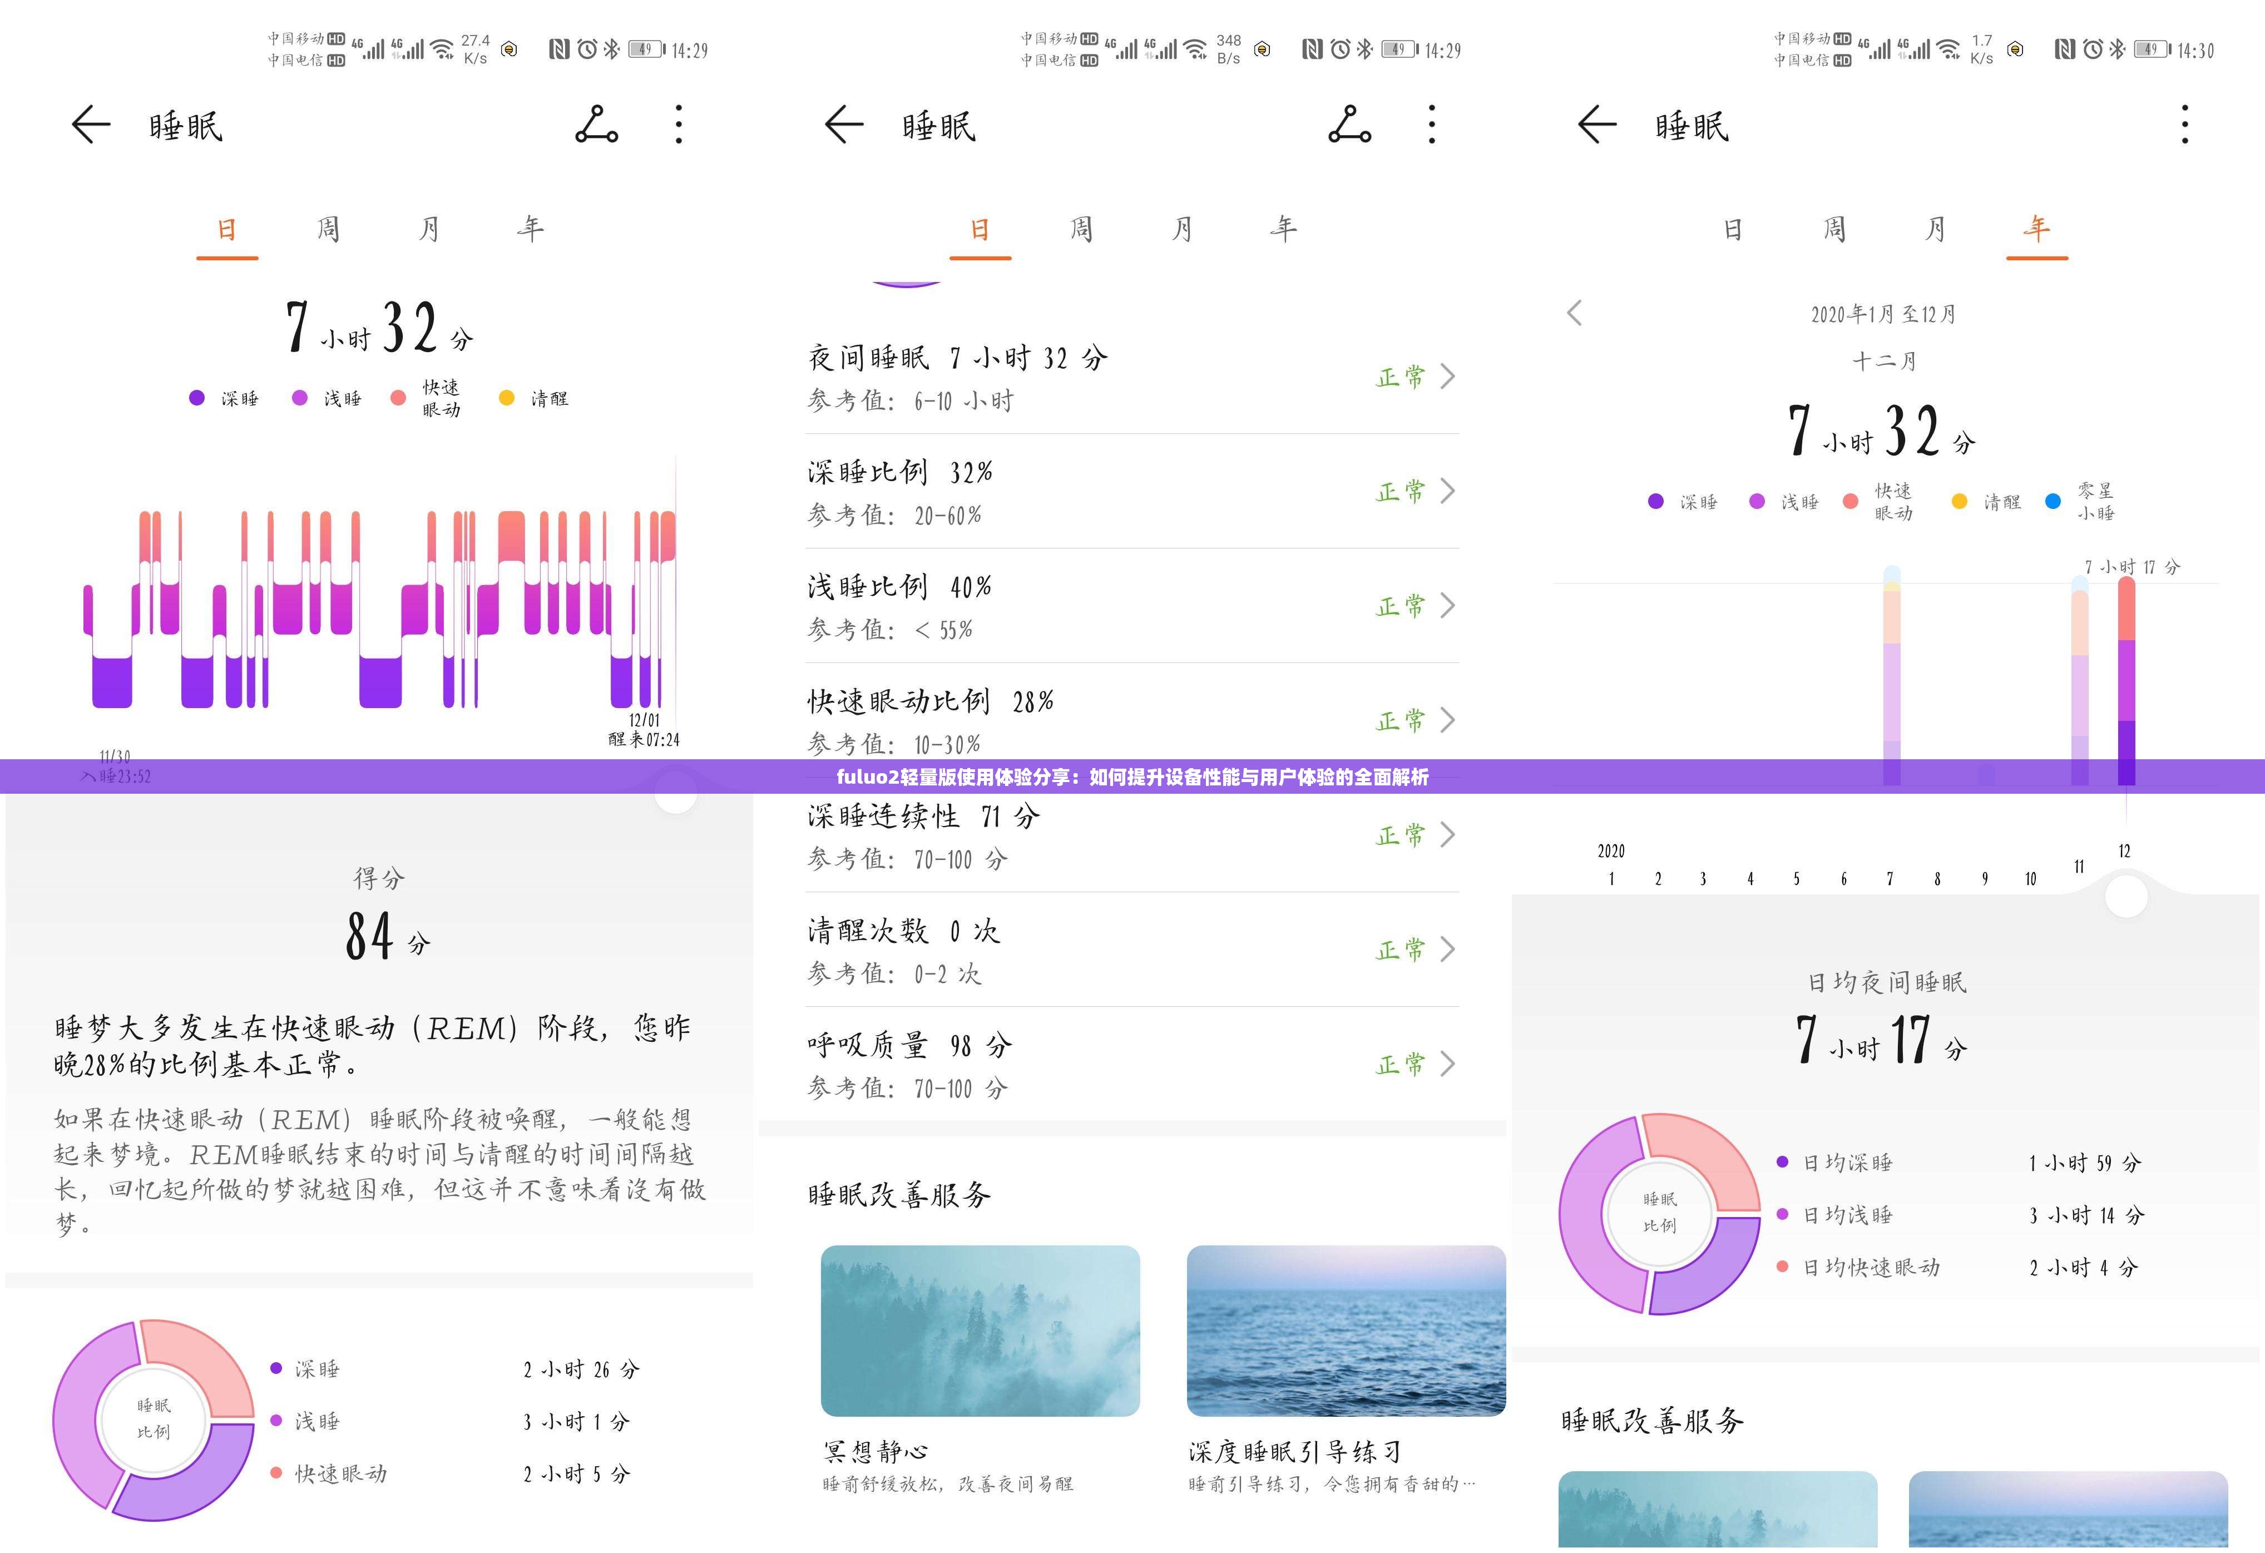Image resolution: width=2265 pixels, height=1553 pixels.
Task: Select 周 tab in left screen
Action: coord(328,230)
